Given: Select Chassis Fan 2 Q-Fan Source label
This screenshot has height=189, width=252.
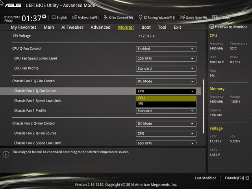Looking at the screenshot, I should click(x=35, y=133).
